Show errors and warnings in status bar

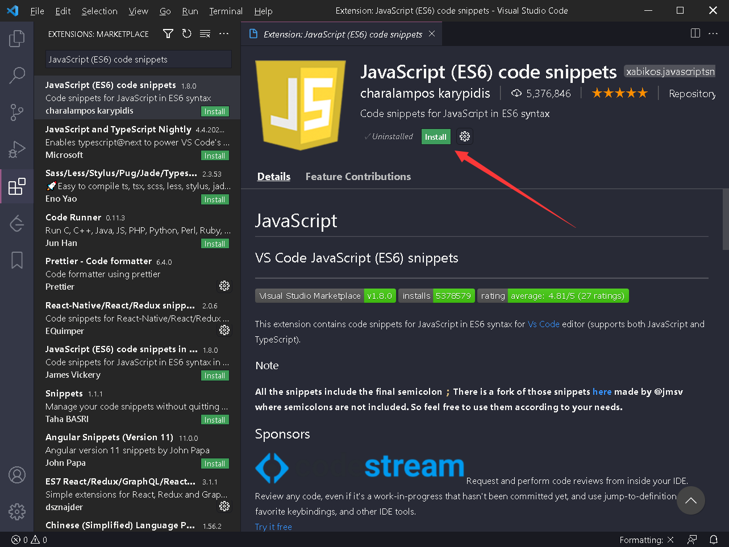[30, 540]
